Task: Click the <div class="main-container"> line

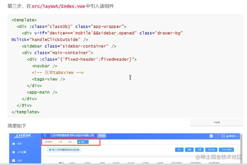Action: pos(58,53)
